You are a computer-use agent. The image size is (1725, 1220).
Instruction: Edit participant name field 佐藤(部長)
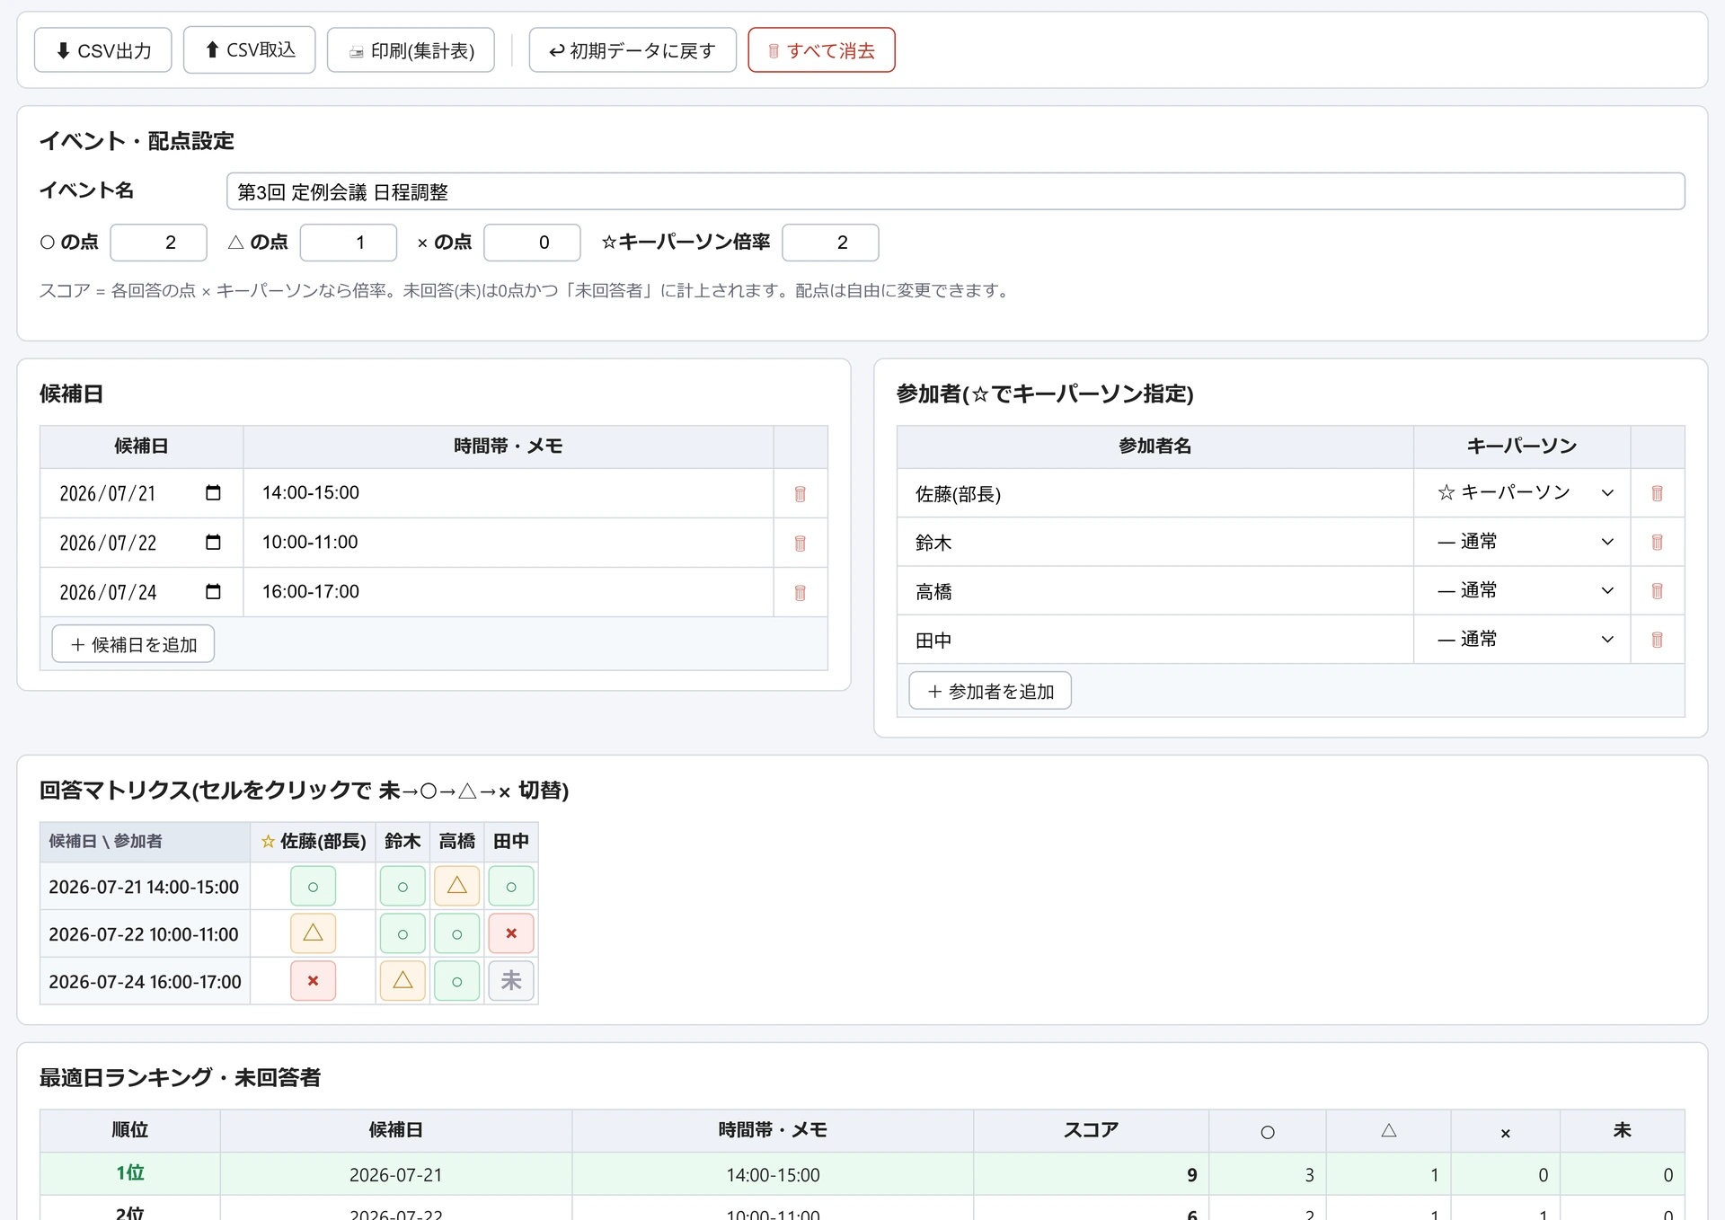click(x=1155, y=493)
